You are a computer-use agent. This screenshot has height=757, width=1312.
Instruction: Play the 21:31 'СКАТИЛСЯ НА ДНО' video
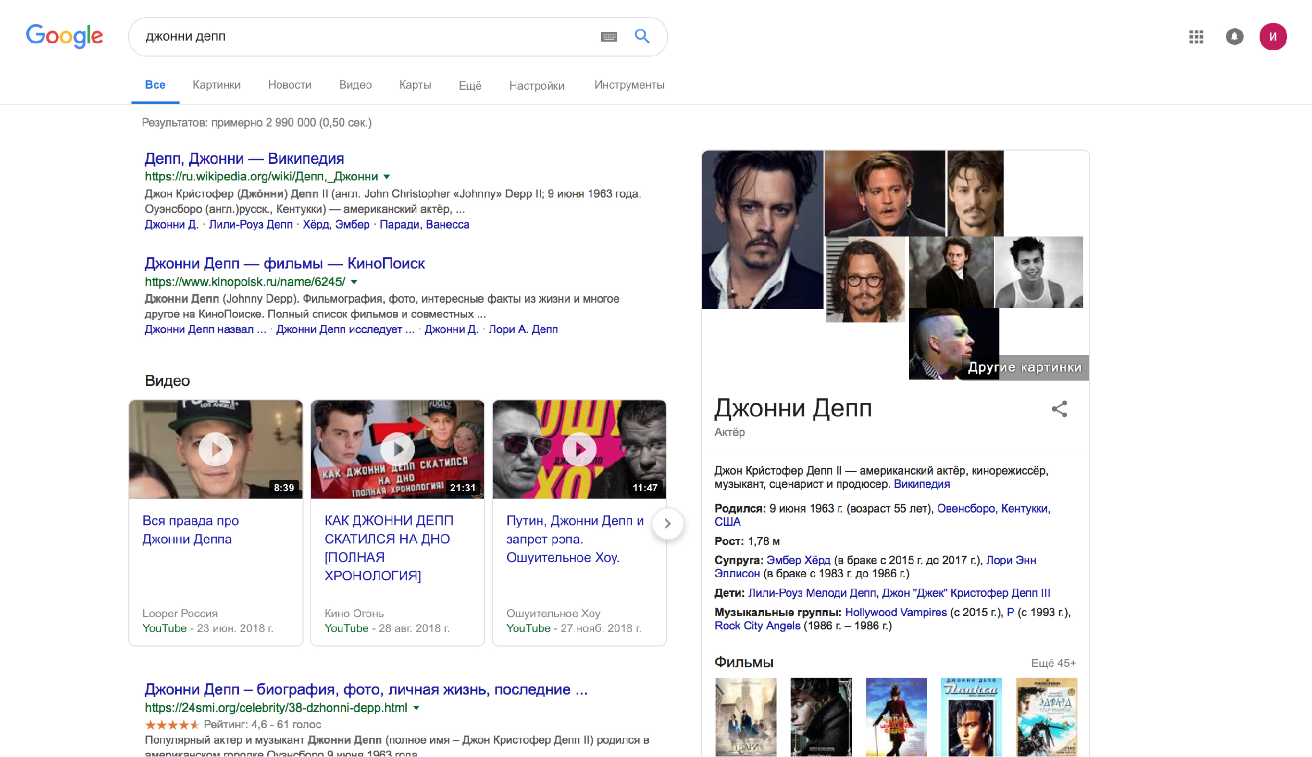tap(397, 449)
